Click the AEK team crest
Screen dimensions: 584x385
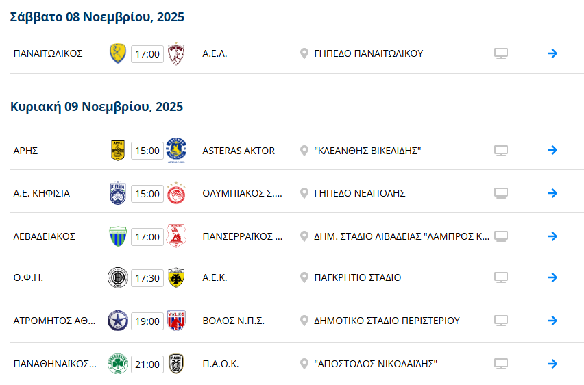(176, 277)
